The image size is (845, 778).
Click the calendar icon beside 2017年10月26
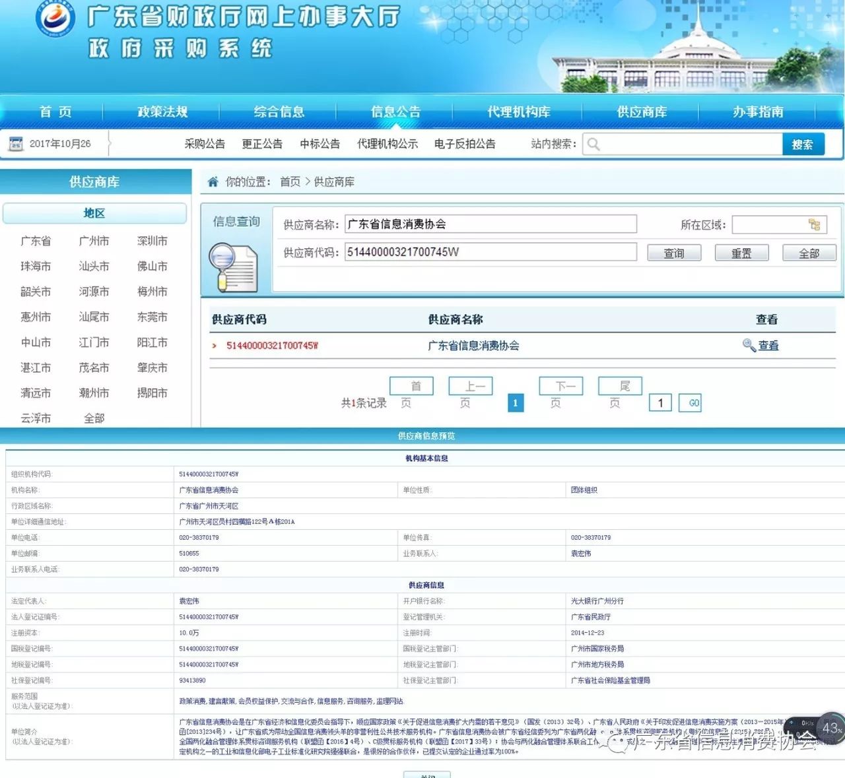tap(16, 144)
